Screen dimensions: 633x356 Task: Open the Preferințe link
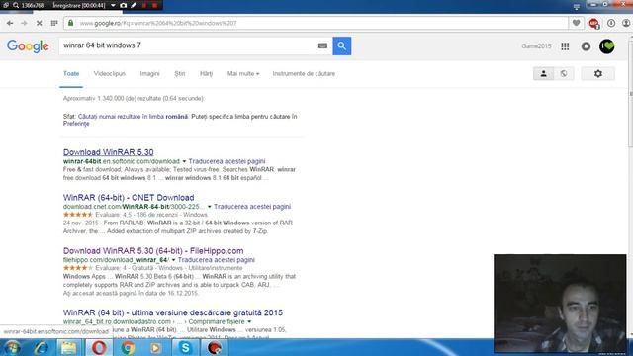click(x=76, y=124)
